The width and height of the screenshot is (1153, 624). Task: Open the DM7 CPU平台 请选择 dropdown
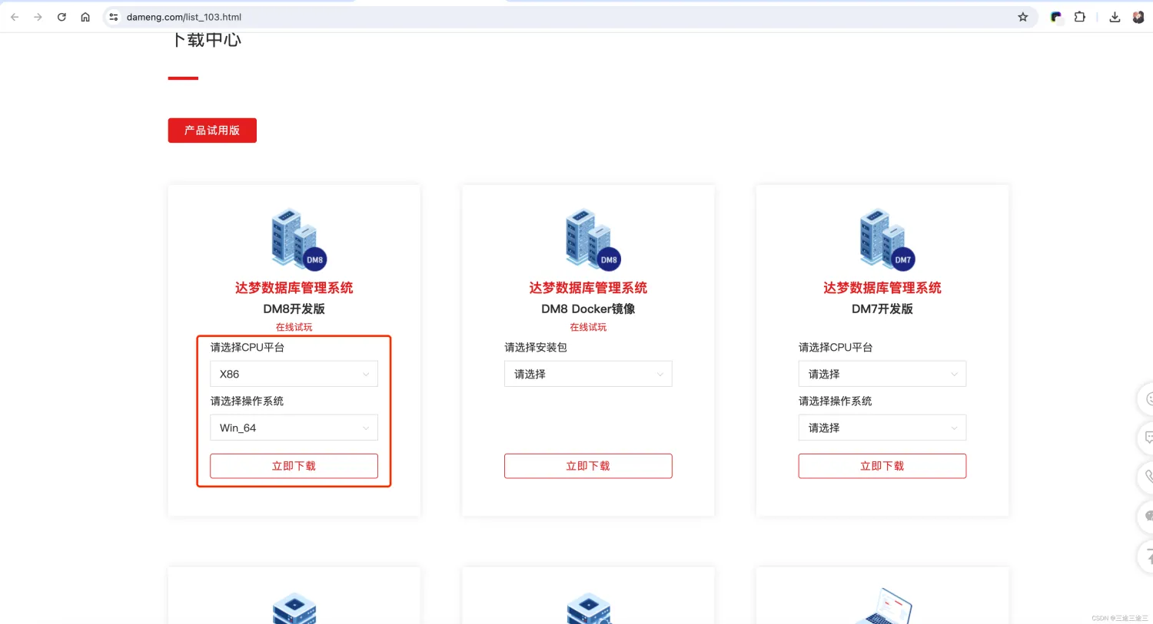pos(882,374)
